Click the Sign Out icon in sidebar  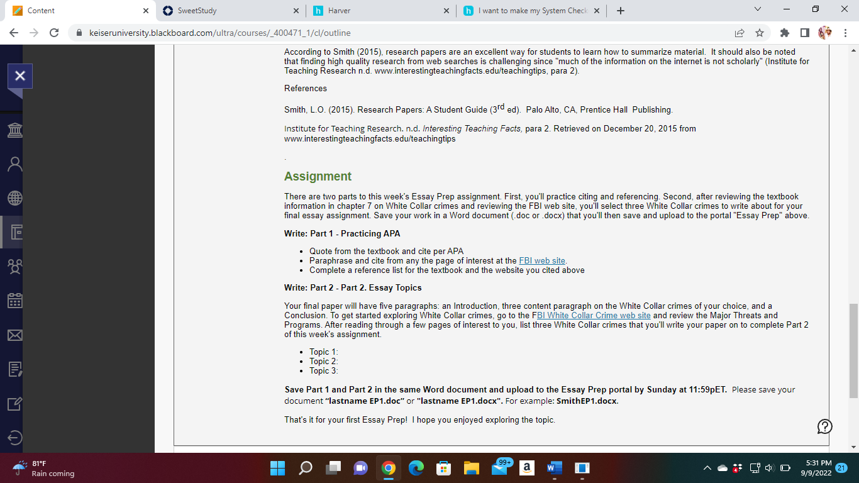14,438
